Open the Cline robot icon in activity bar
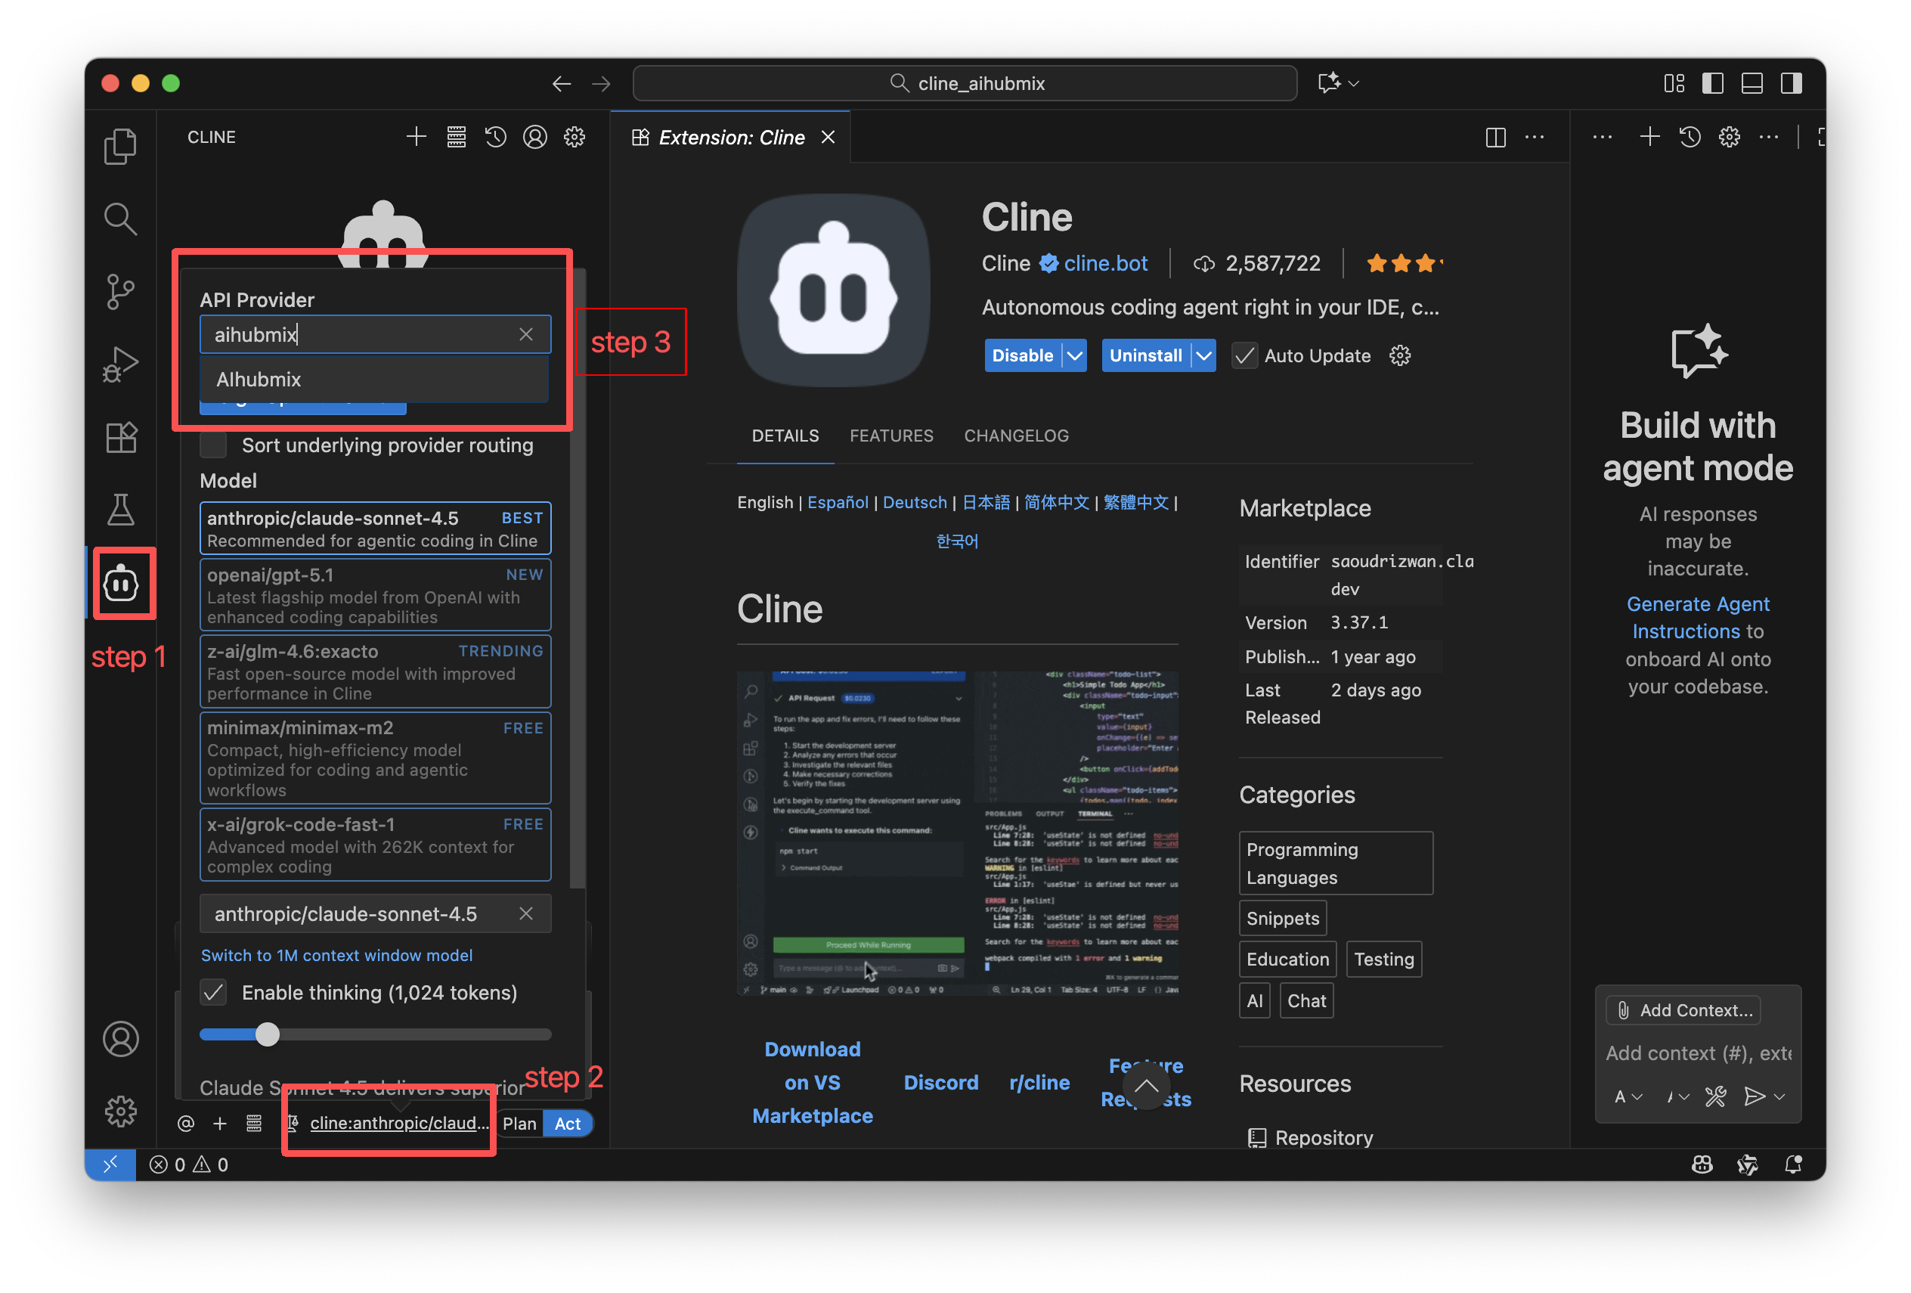 121,584
